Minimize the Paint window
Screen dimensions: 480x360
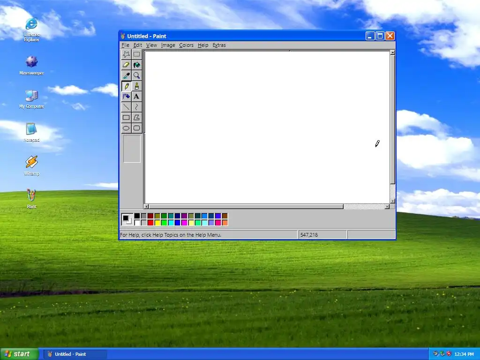[370, 36]
